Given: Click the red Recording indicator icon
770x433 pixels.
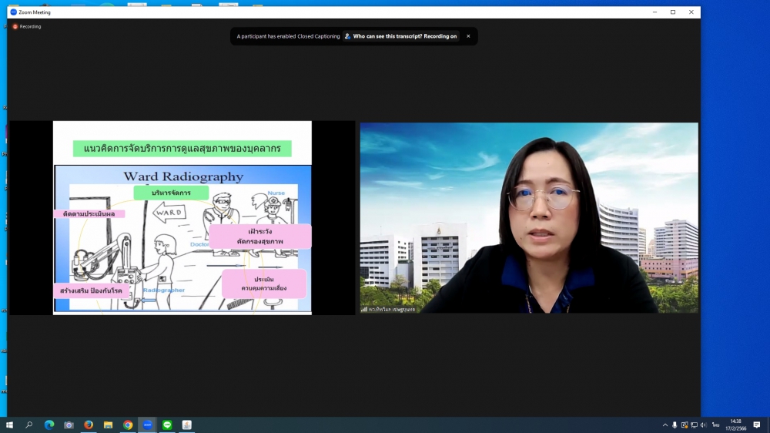Looking at the screenshot, I should pos(15,26).
